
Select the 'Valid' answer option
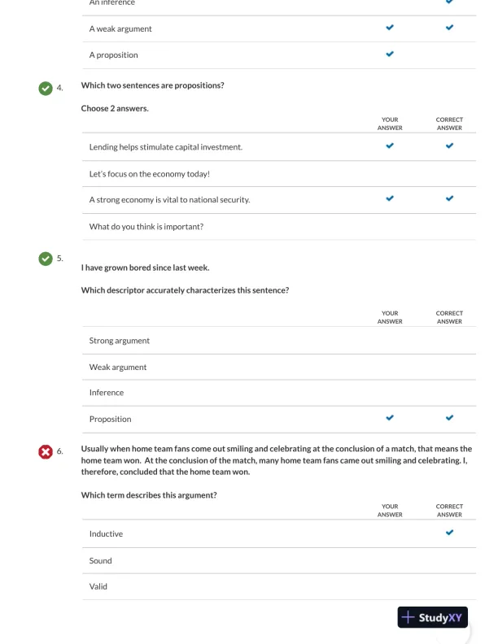[x=98, y=586]
